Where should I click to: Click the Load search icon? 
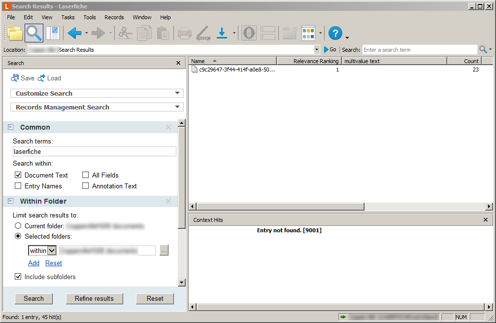pos(41,78)
